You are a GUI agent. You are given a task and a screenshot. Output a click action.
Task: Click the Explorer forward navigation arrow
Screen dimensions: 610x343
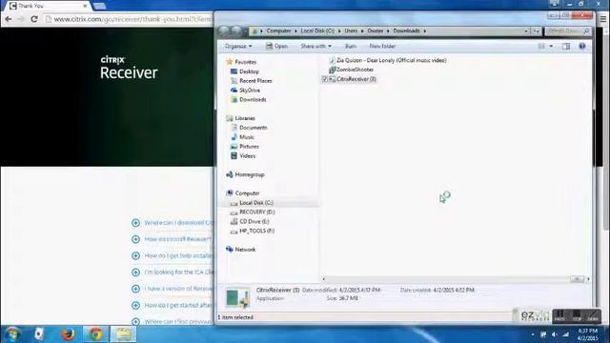pyautogui.click(x=236, y=30)
